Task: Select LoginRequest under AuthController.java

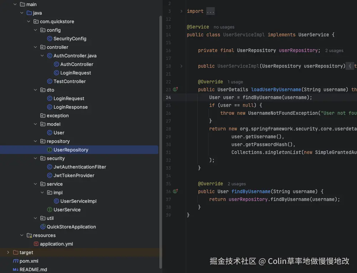Action: [x=76, y=73]
